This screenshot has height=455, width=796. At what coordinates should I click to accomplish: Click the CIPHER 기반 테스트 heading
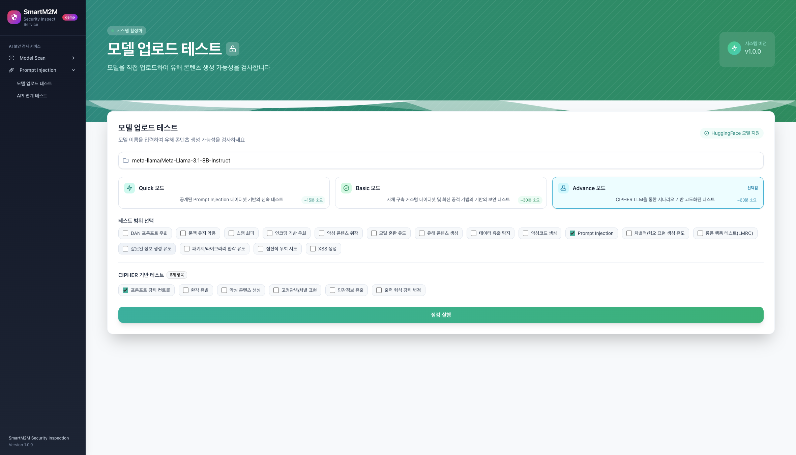point(141,275)
